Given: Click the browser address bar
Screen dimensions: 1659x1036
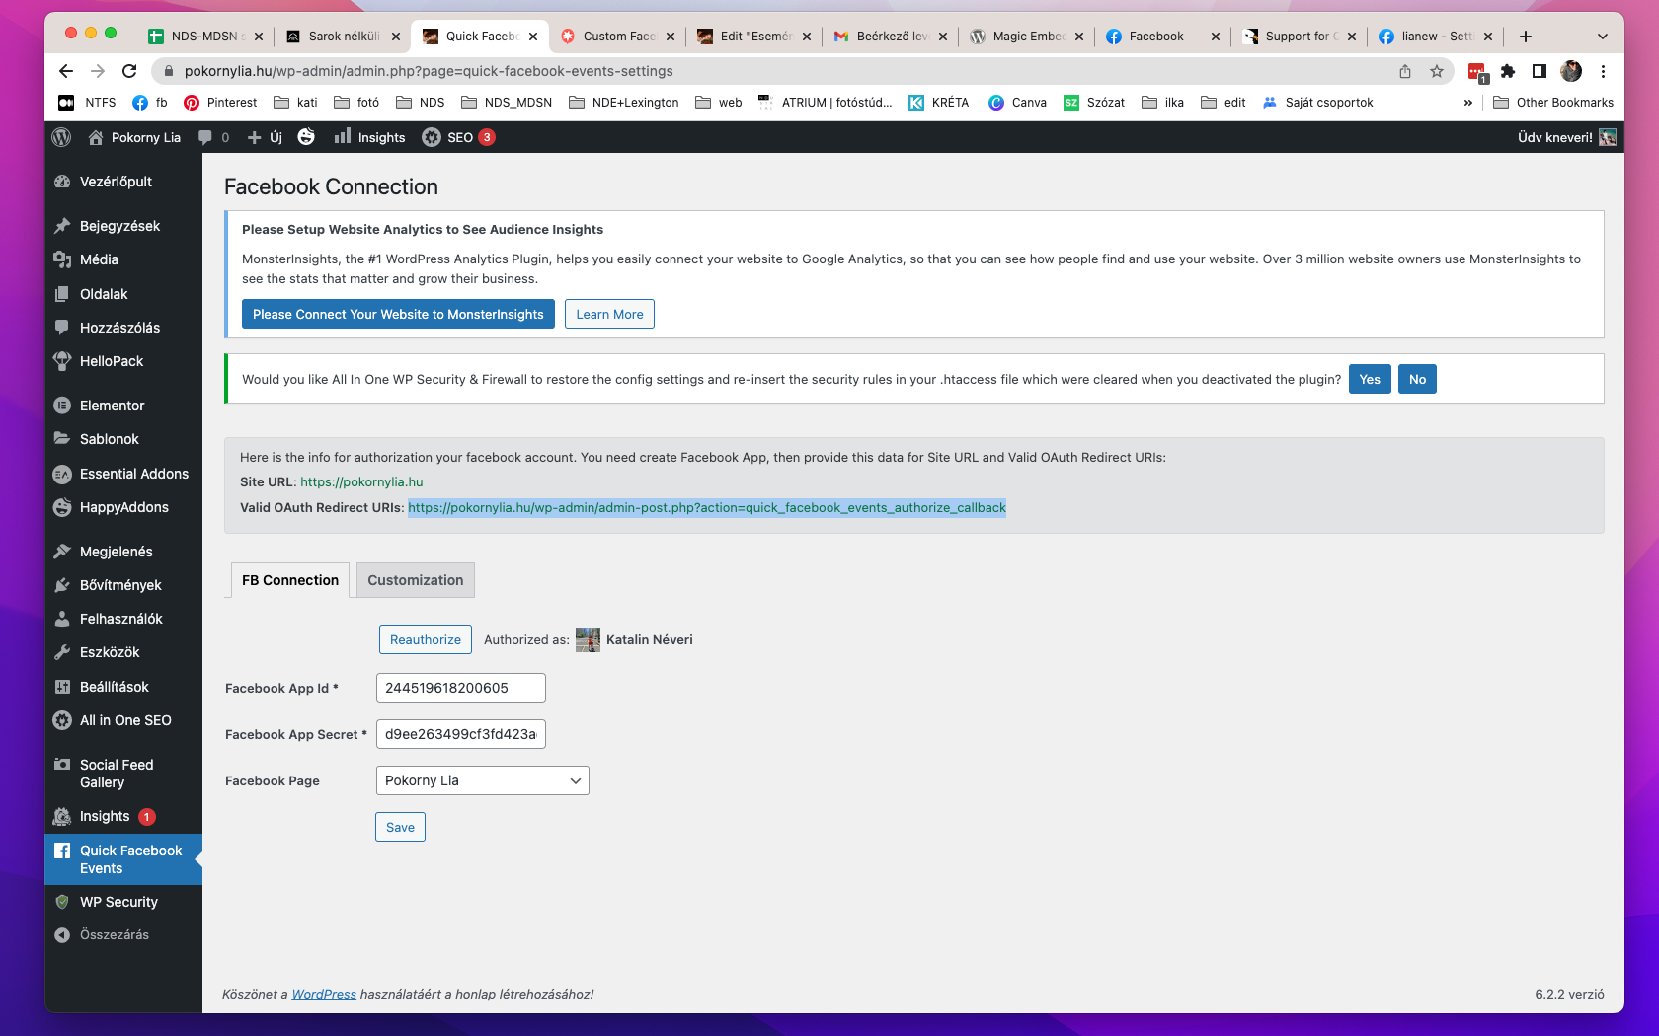Looking at the screenshot, I should click(x=770, y=71).
